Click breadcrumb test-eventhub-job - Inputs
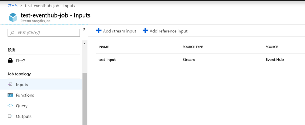The width and height of the screenshot is (305, 125). [50, 6]
